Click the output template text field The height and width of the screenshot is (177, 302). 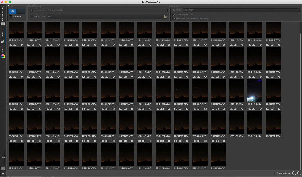[x=107, y=10]
